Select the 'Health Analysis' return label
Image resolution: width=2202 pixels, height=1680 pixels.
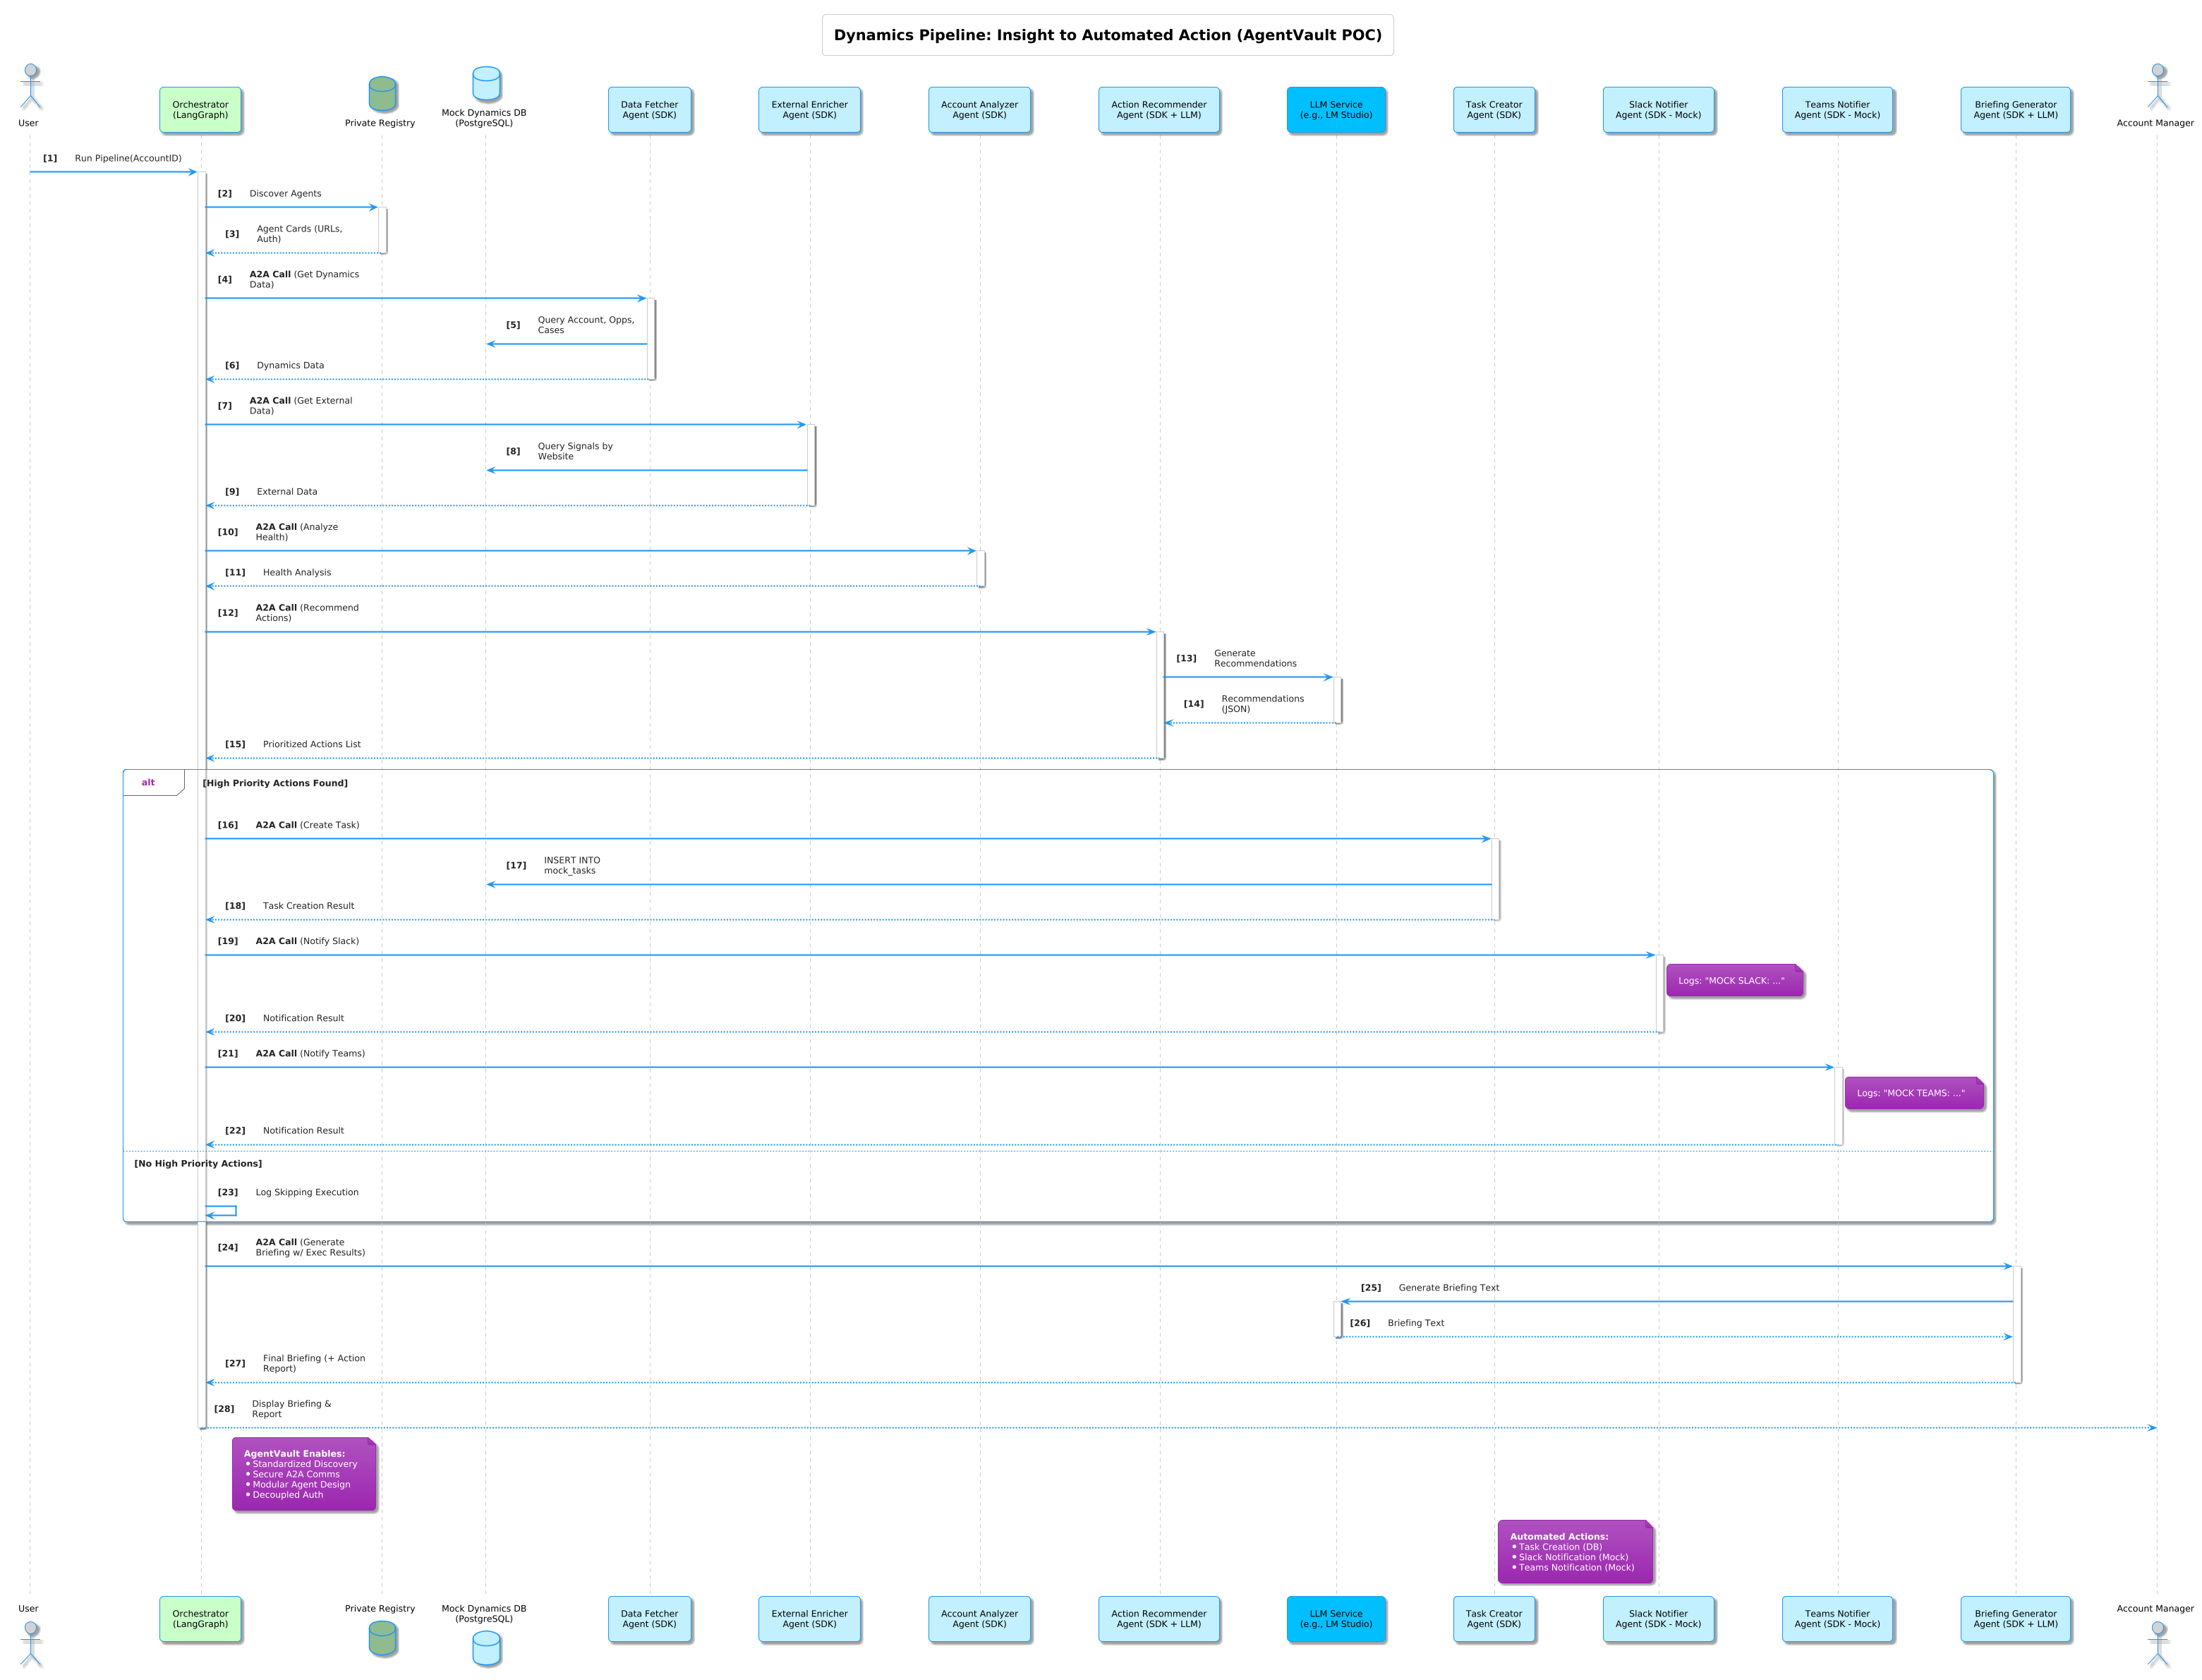click(x=297, y=573)
